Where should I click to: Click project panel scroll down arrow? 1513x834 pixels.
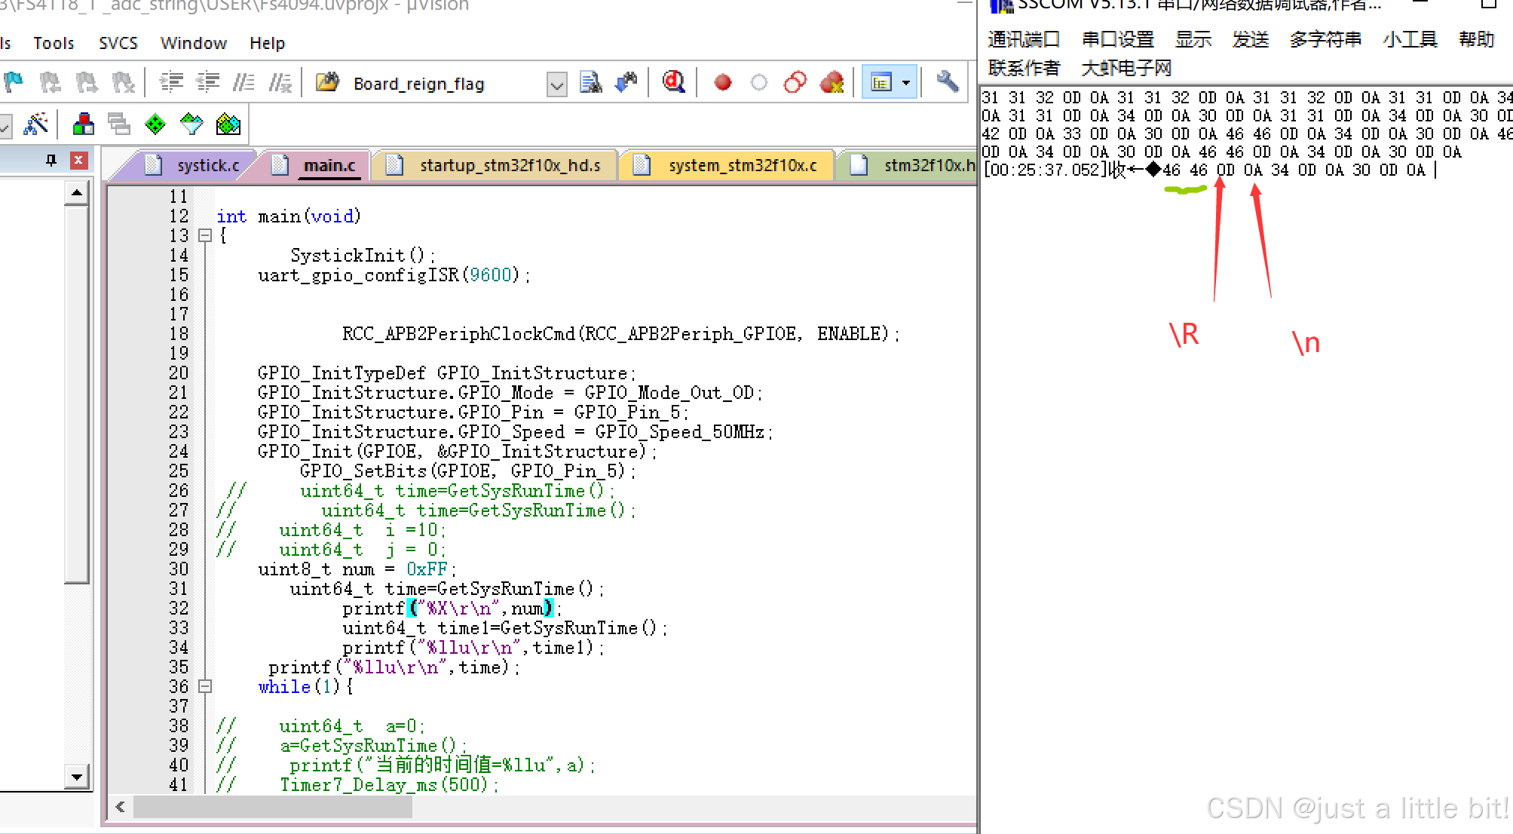77,776
